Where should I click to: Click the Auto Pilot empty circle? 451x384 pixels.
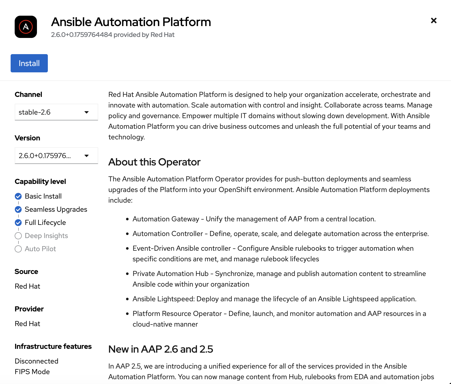point(18,249)
